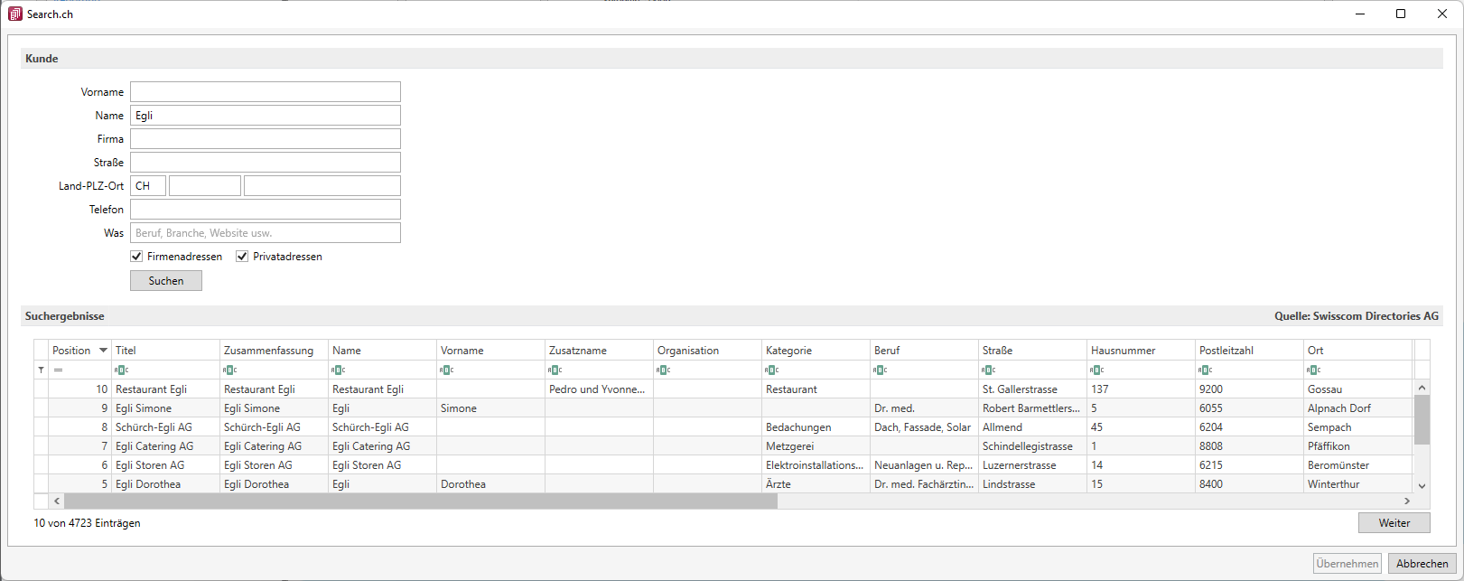Select the Alpnach Dorf town cell
This screenshot has width=1464, height=581.
1358,408
